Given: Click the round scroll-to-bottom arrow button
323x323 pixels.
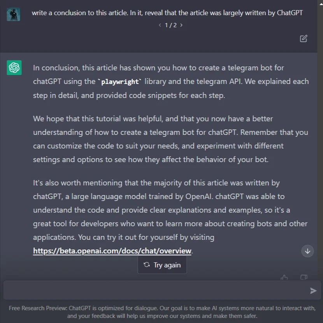Looking at the screenshot, I should (307, 251).
